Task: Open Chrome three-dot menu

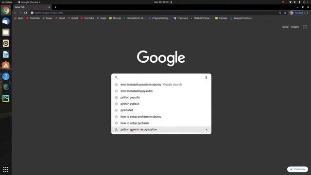Action: pyautogui.click(x=308, y=13)
